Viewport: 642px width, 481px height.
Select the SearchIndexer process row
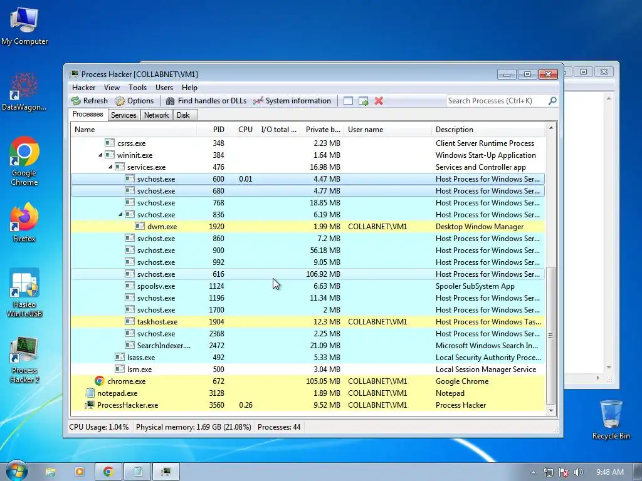tap(308, 346)
